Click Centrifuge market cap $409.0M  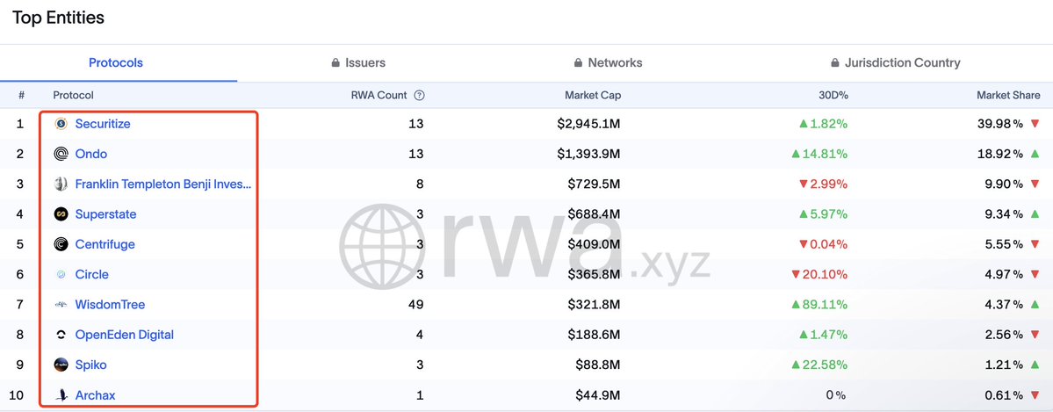click(x=593, y=244)
